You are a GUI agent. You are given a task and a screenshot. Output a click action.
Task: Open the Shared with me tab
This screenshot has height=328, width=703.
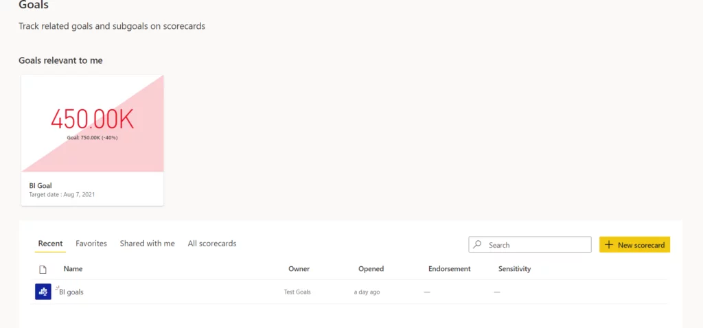coord(147,244)
